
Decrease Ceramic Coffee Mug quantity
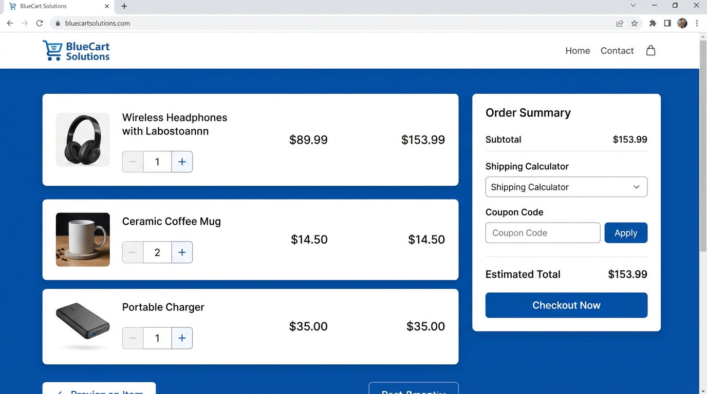point(133,252)
